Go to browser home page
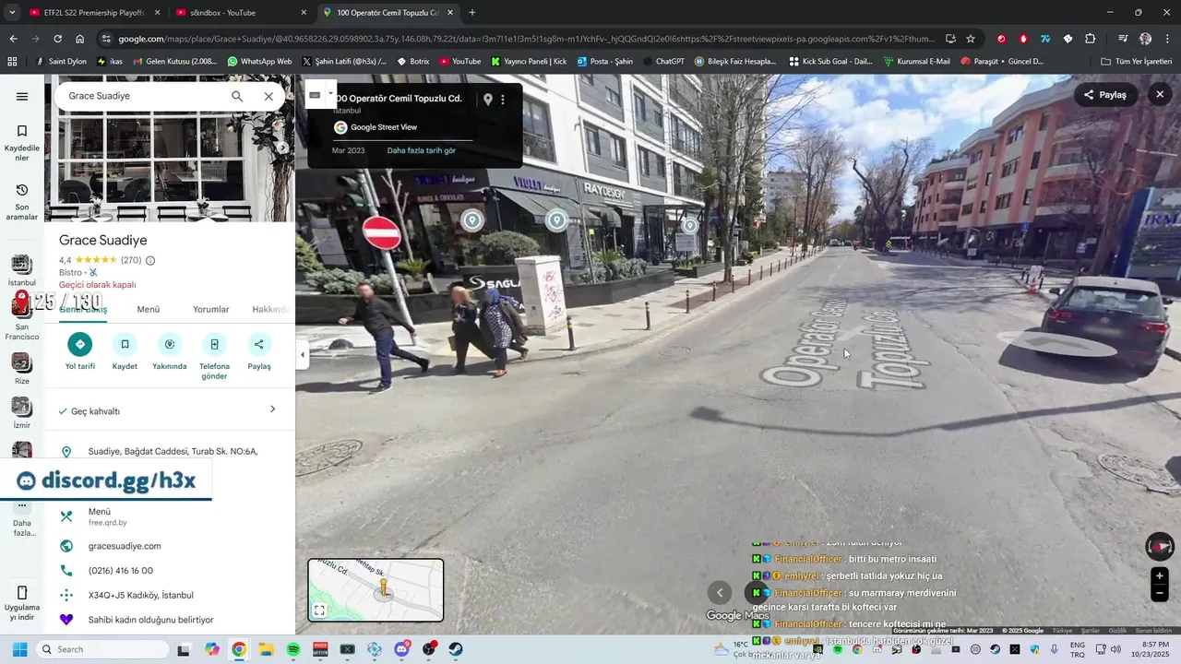1181x664 pixels. pyautogui.click(x=80, y=39)
